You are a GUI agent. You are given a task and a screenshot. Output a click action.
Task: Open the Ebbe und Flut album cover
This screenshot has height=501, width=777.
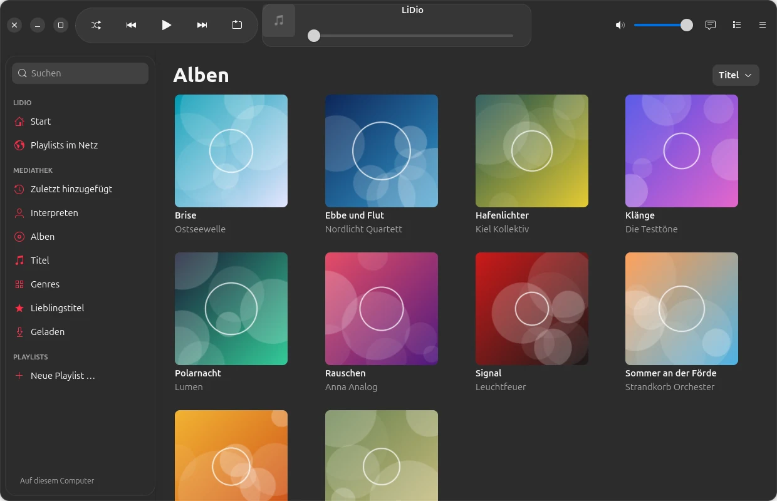(382, 151)
